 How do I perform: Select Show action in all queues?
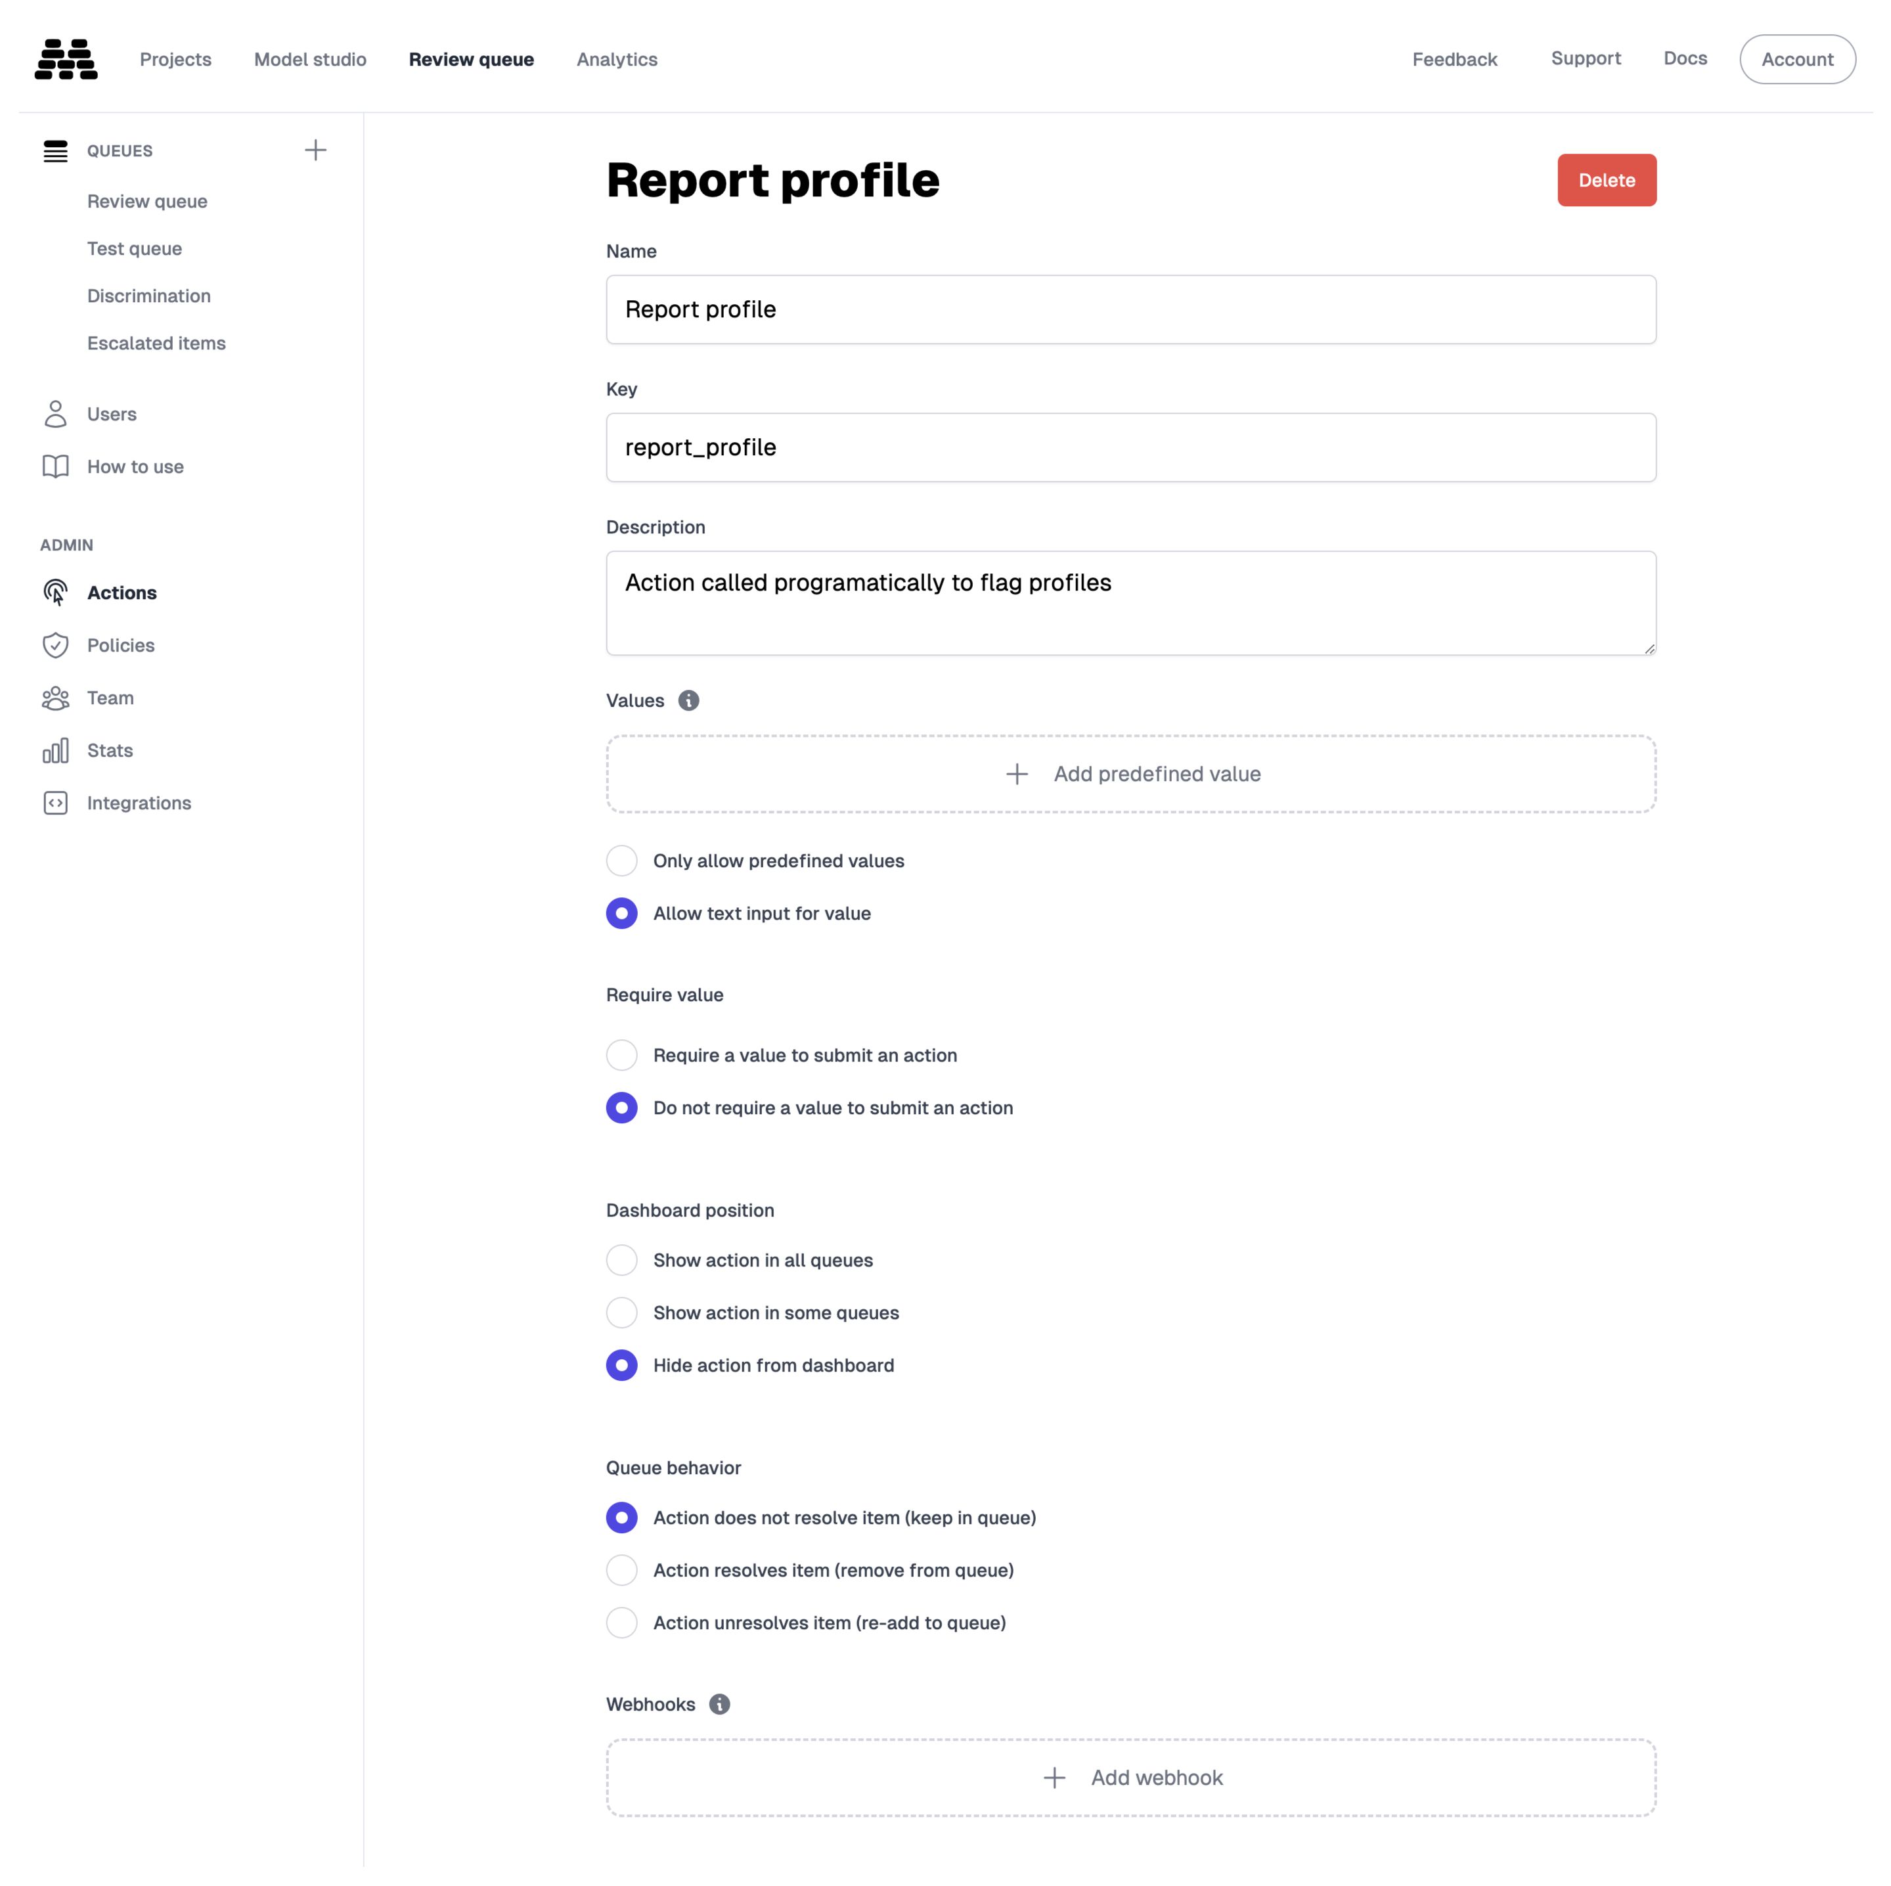click(x=621, y=1261)
